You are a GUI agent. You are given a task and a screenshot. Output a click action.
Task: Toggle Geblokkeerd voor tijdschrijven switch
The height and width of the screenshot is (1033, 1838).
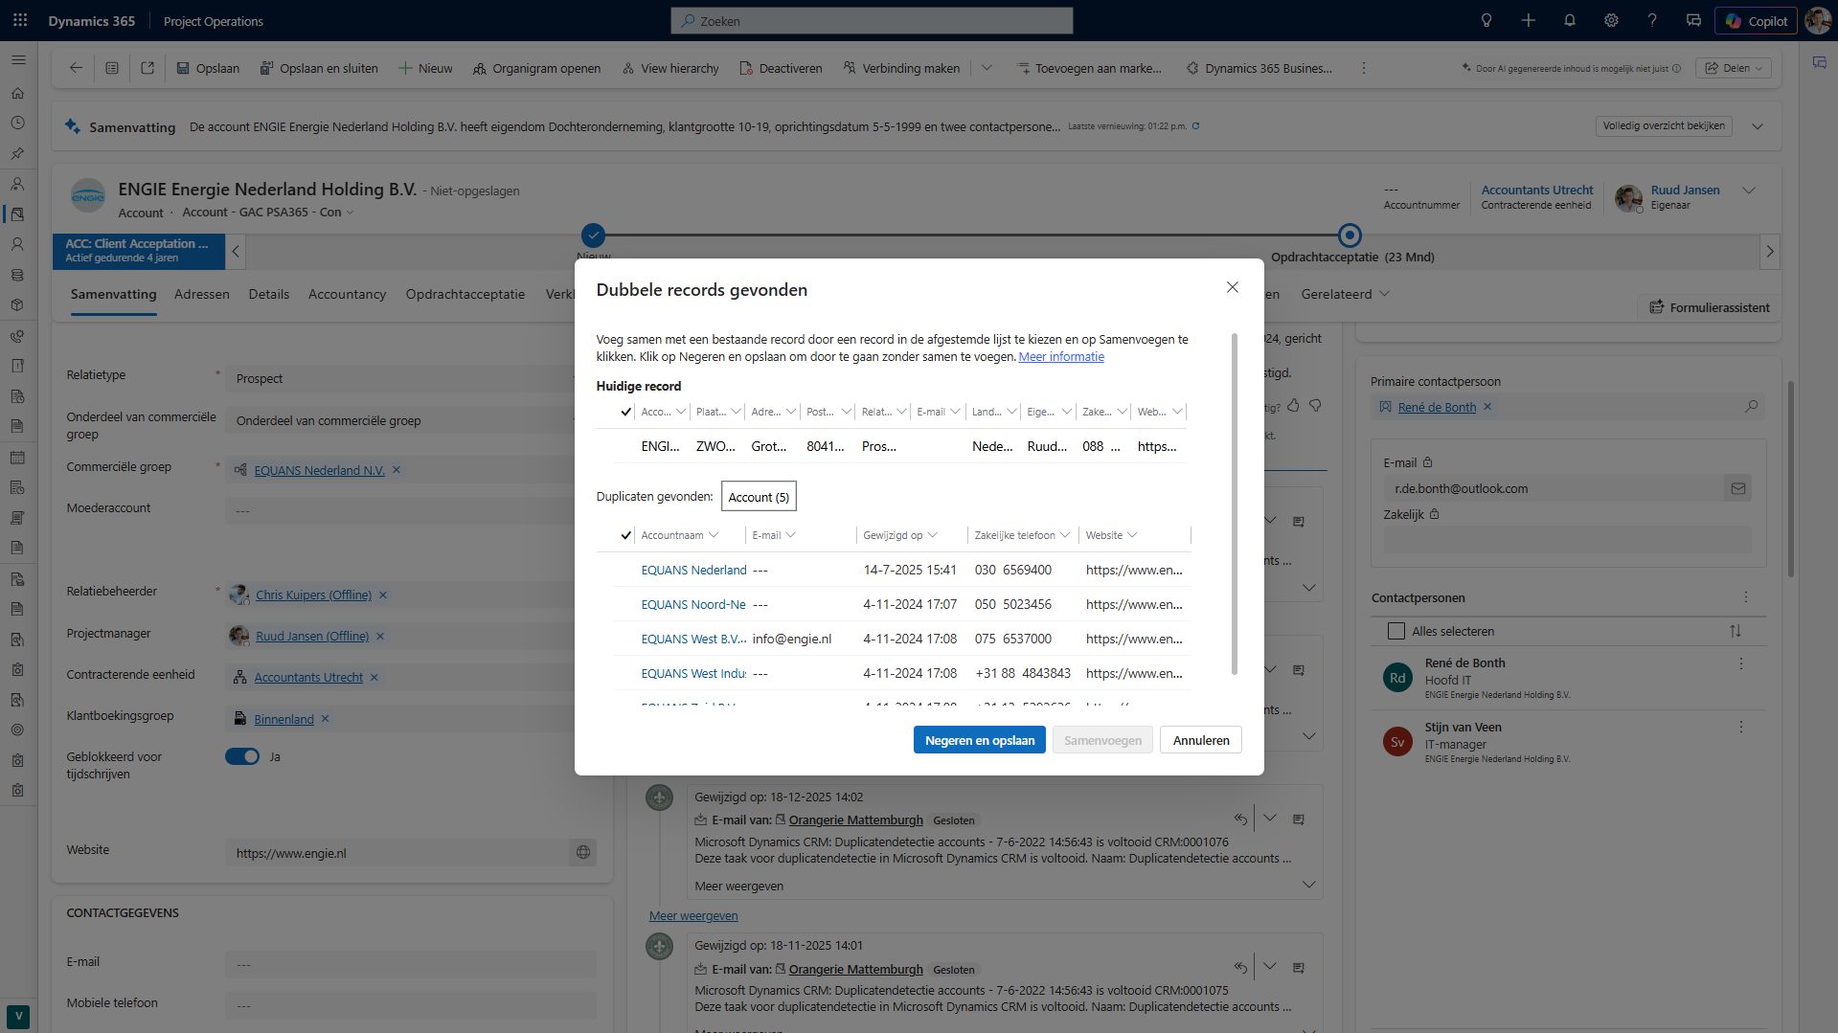click(242, 756)
